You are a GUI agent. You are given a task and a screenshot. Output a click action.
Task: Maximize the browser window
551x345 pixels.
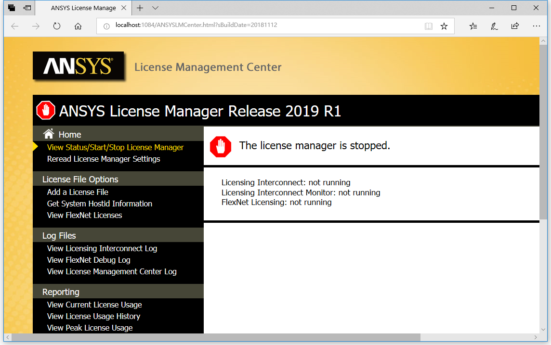click(514, 8)
